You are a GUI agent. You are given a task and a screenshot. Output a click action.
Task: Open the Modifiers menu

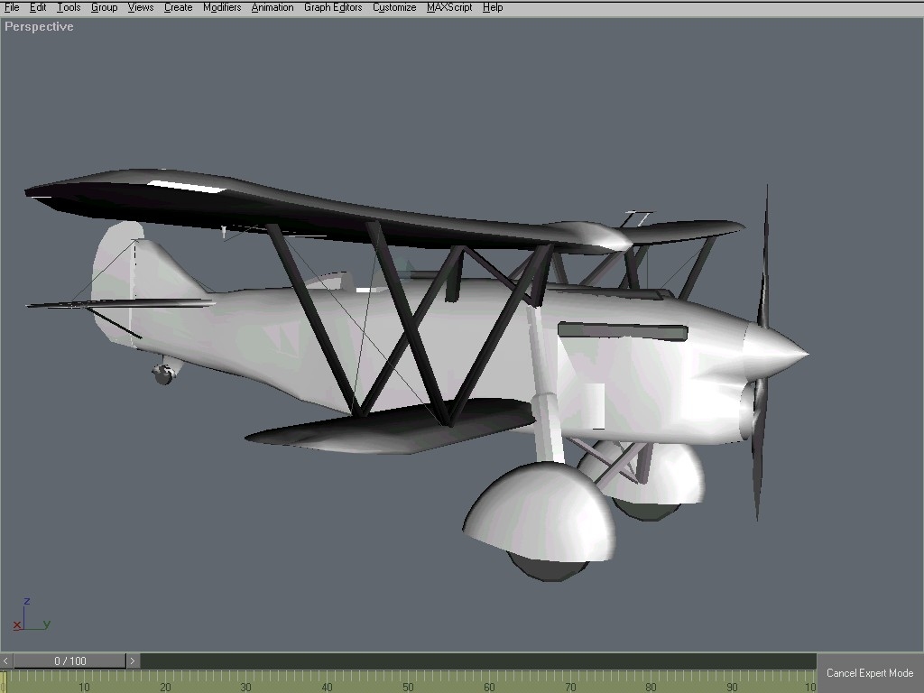coord(222,7)
